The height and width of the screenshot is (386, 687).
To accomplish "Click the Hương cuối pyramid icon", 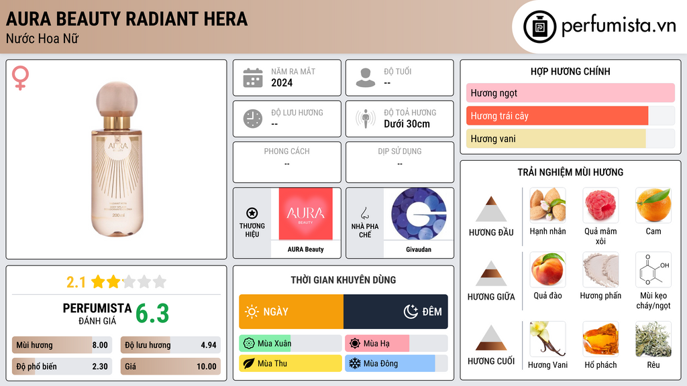I will (x=491, y=338).
